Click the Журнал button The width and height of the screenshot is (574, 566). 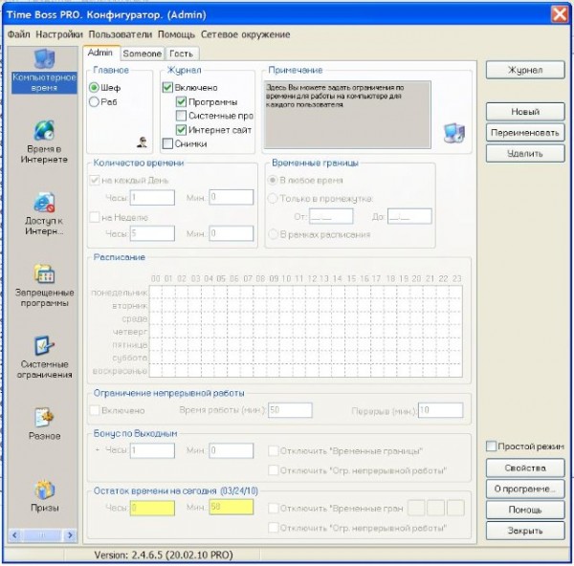click(525, 70)
